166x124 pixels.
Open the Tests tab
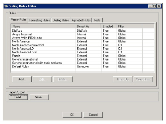pyautogui.click(x=97, y=20)
